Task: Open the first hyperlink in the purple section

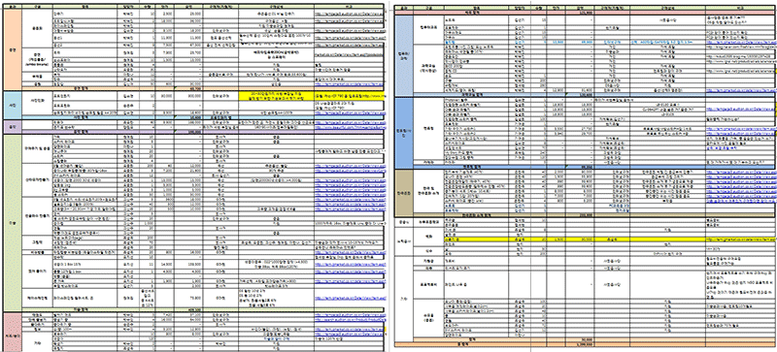Action: click(350, 123)
